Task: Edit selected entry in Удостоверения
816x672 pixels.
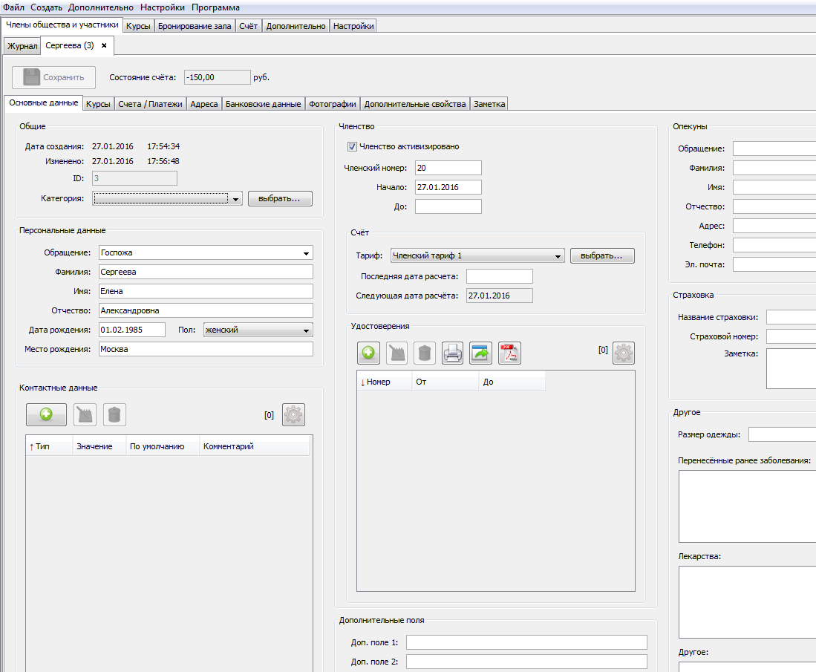Action: (x=396, y=353)
